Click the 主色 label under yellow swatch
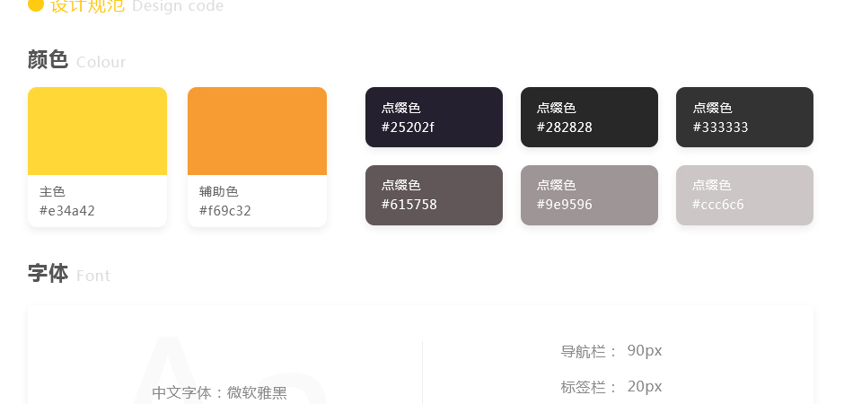Screen dimensions: 844x404 [x=52, y=191]
